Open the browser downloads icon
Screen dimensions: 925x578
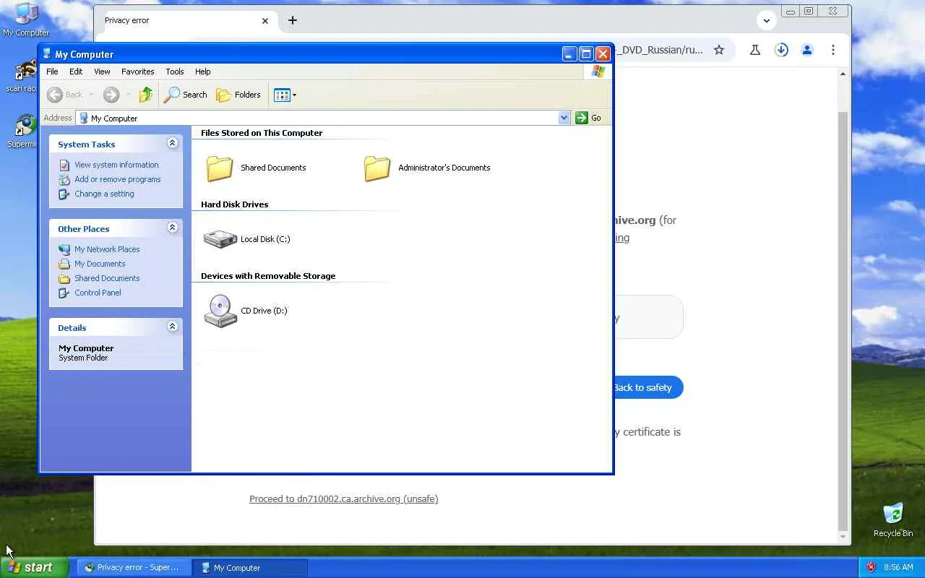click(x=781, y=50)
